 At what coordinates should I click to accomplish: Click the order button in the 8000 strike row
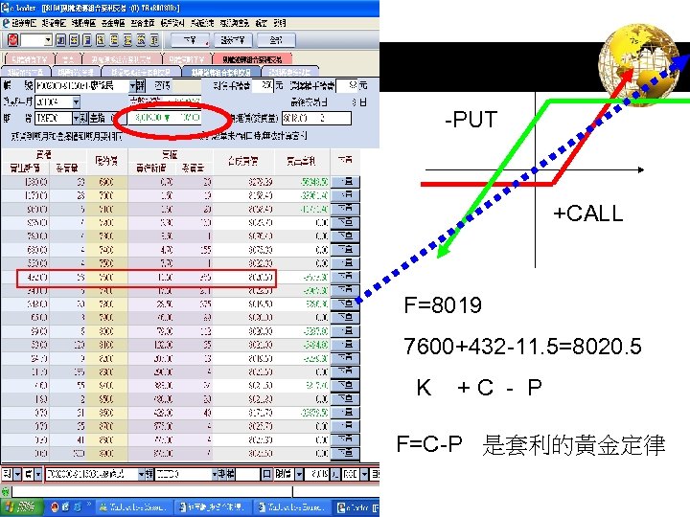click(x=345, y=331)
